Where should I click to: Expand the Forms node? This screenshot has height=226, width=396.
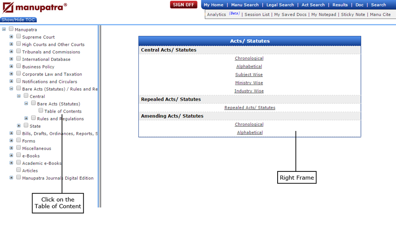click(11, 141)
